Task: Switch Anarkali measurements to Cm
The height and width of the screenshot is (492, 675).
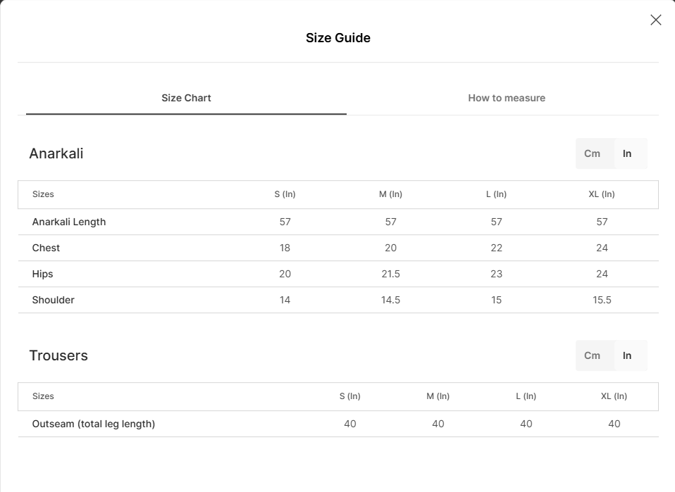Action: point(592,153)
